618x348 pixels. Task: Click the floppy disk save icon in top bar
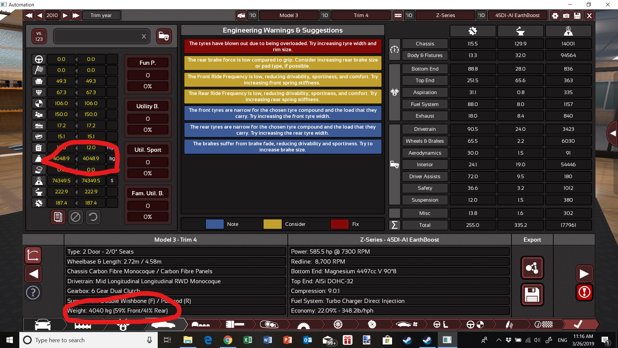577,15
